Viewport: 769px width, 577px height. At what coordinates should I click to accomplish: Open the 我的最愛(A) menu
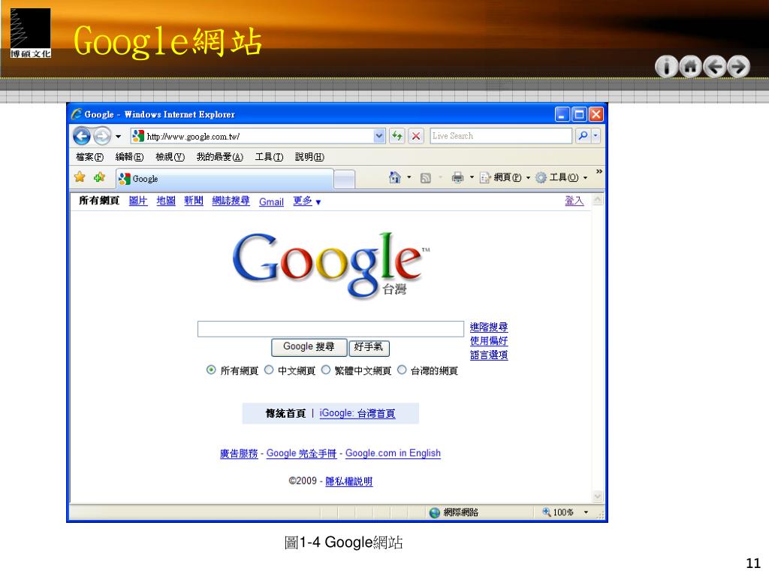220,157
